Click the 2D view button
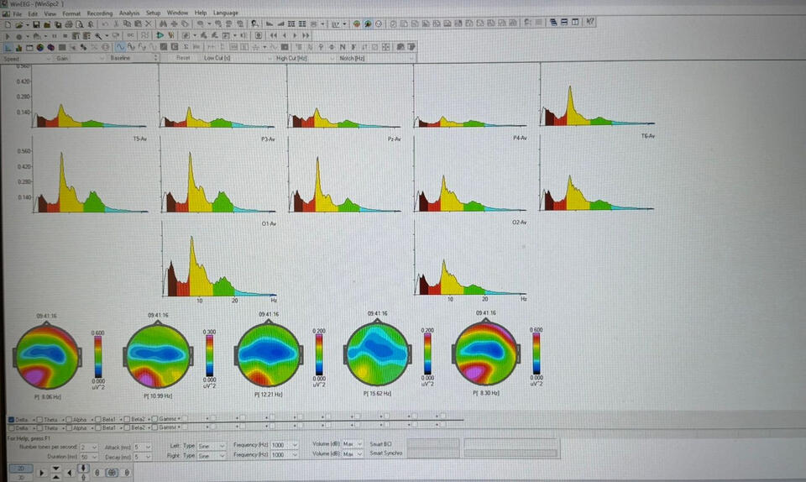 click(20, 468)
